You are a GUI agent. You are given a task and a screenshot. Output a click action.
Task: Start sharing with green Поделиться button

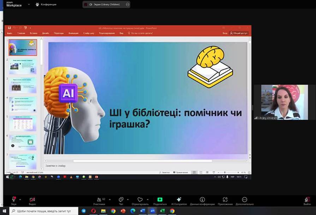point(160,199)
